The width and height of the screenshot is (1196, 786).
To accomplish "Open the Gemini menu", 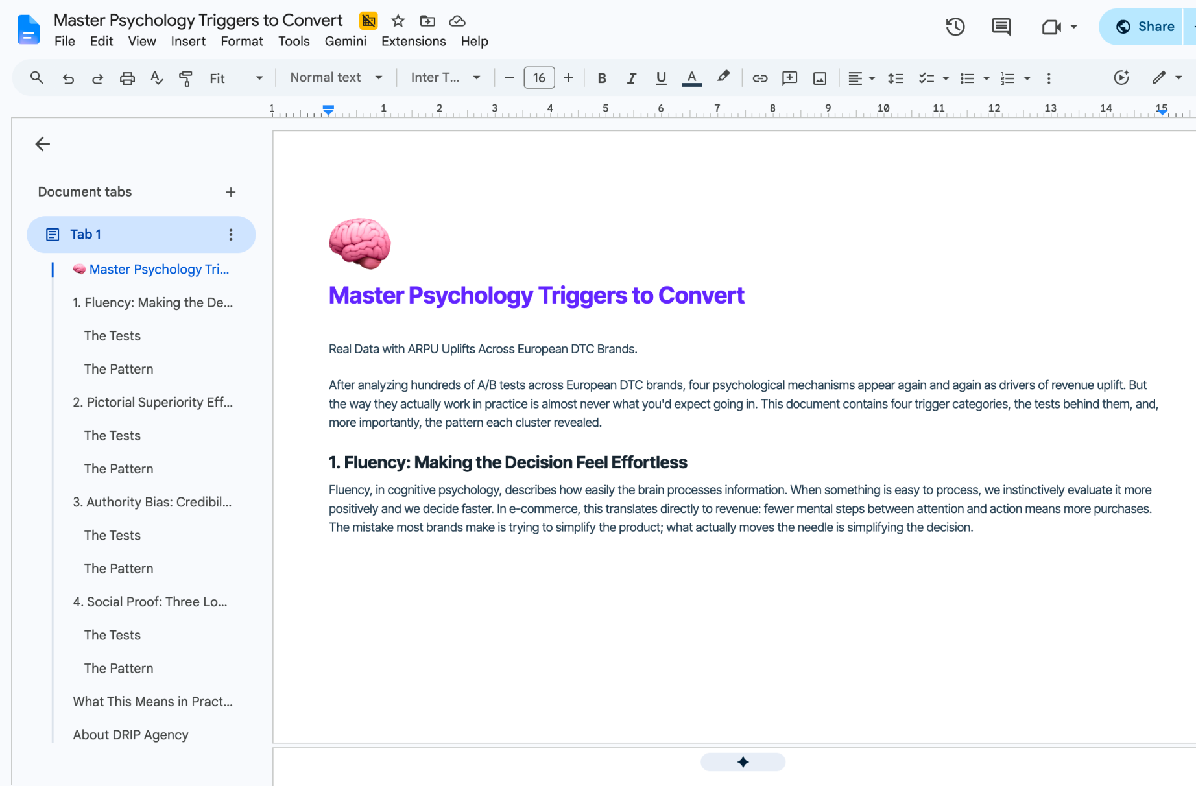I will pyautogui.click(x=346, y=42).
